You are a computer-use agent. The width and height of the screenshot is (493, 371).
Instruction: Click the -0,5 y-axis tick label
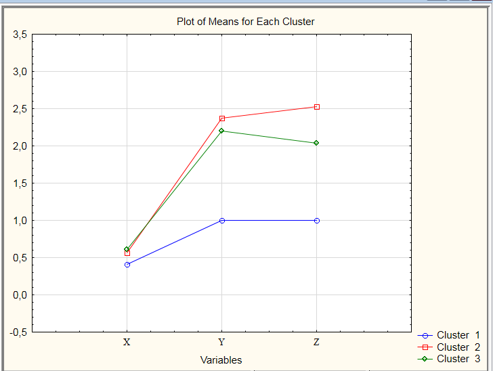[x=18, y=332]
